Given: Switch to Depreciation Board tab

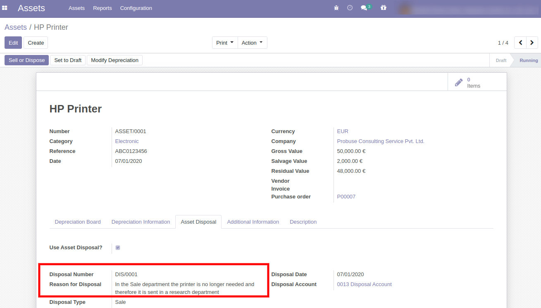Looking at the screenshot, I should tap(78, 222).
